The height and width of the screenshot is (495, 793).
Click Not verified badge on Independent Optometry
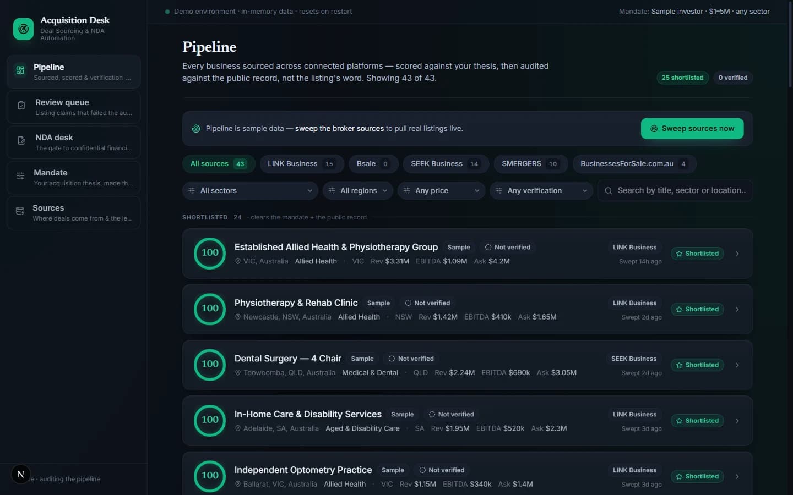coord(442,470)
